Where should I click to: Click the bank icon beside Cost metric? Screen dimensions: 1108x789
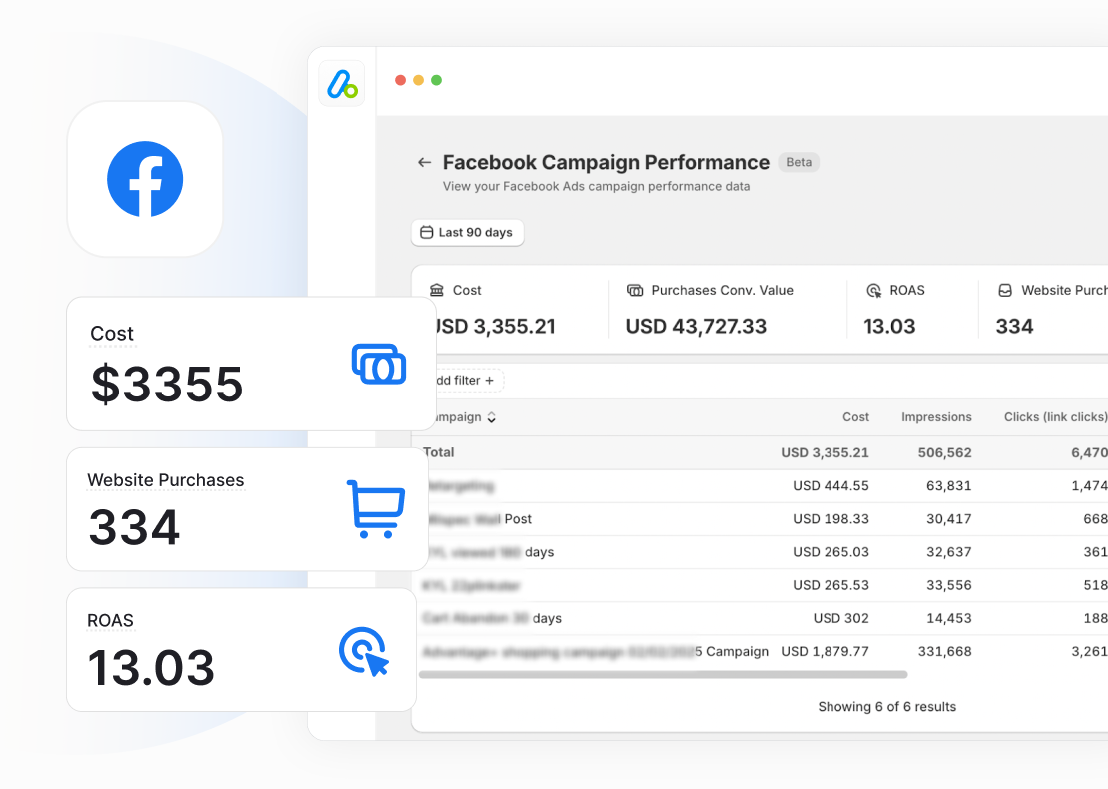437,290
